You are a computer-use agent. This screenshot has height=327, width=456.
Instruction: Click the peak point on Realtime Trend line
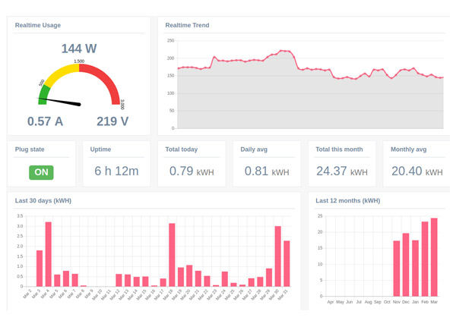(281, 51)
